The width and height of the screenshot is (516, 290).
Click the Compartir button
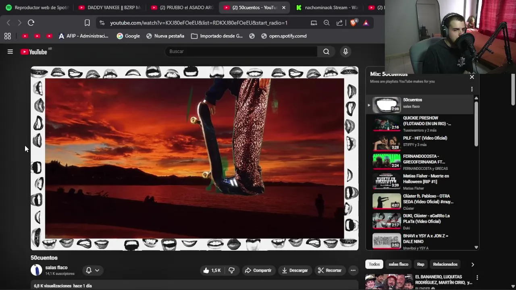[258, 270]
